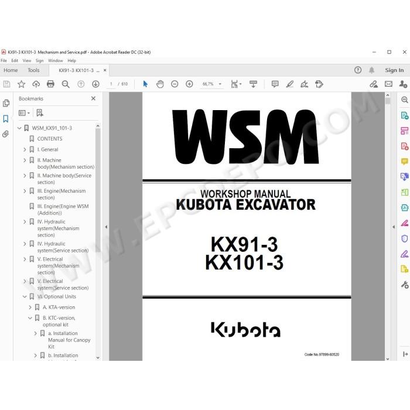Switch to the Tools tab

pos(33,70)
